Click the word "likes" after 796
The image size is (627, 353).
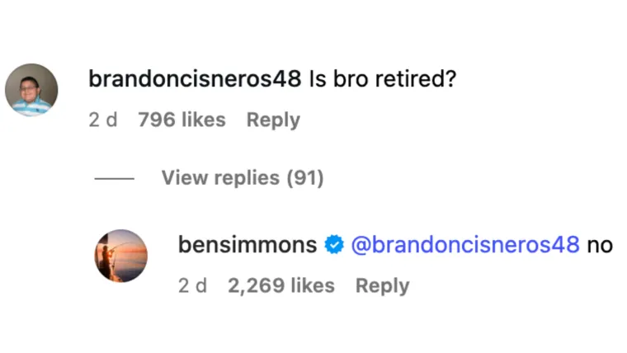click(x=202, y=120)
